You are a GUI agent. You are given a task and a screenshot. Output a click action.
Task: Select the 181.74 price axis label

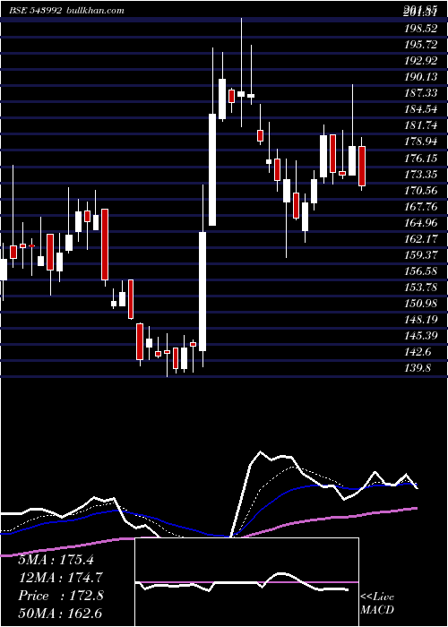[x=421, y=125]
